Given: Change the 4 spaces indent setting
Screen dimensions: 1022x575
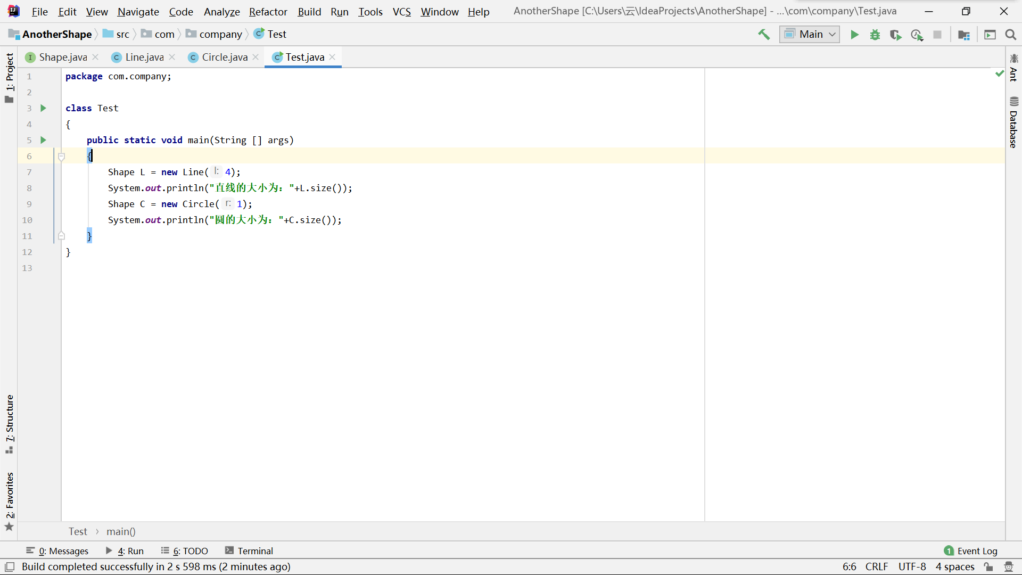Looking at the screenshot, I should 955,567.
